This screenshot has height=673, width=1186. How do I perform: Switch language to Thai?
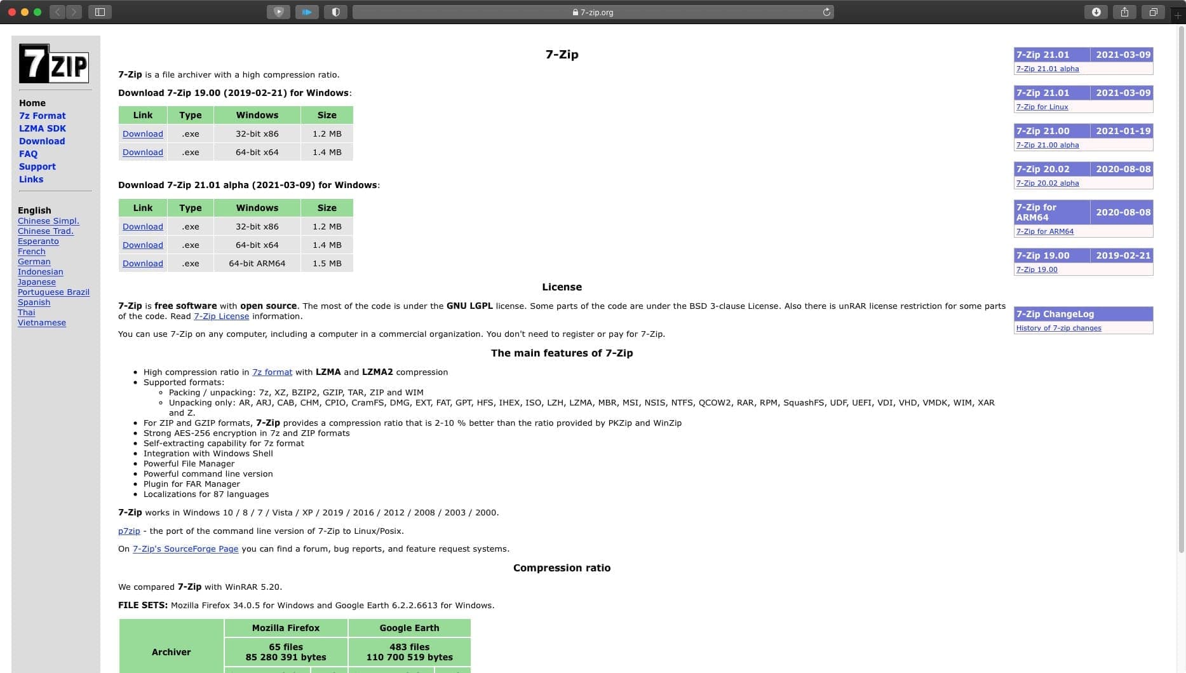(x=27, y=313)
